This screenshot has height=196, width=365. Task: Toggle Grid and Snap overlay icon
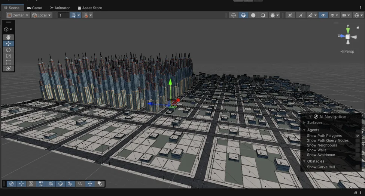coord(51,184)
